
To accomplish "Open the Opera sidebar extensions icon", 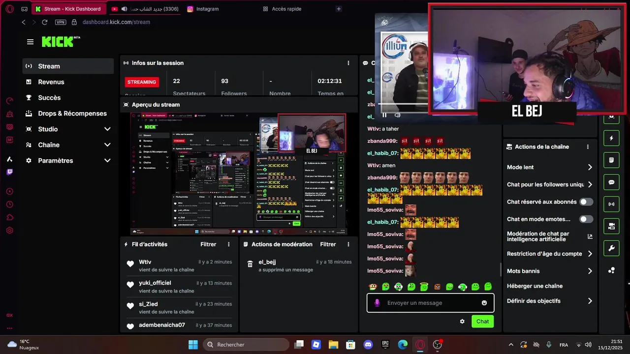I will coord(9,217).
